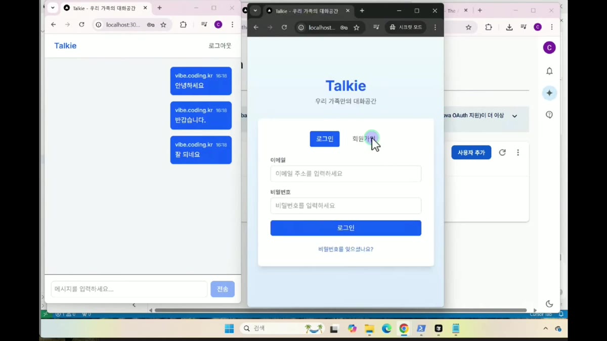607x341 pixels.
Task: Click back arrow in left Talkie chat window
Action: pos(54,24)
